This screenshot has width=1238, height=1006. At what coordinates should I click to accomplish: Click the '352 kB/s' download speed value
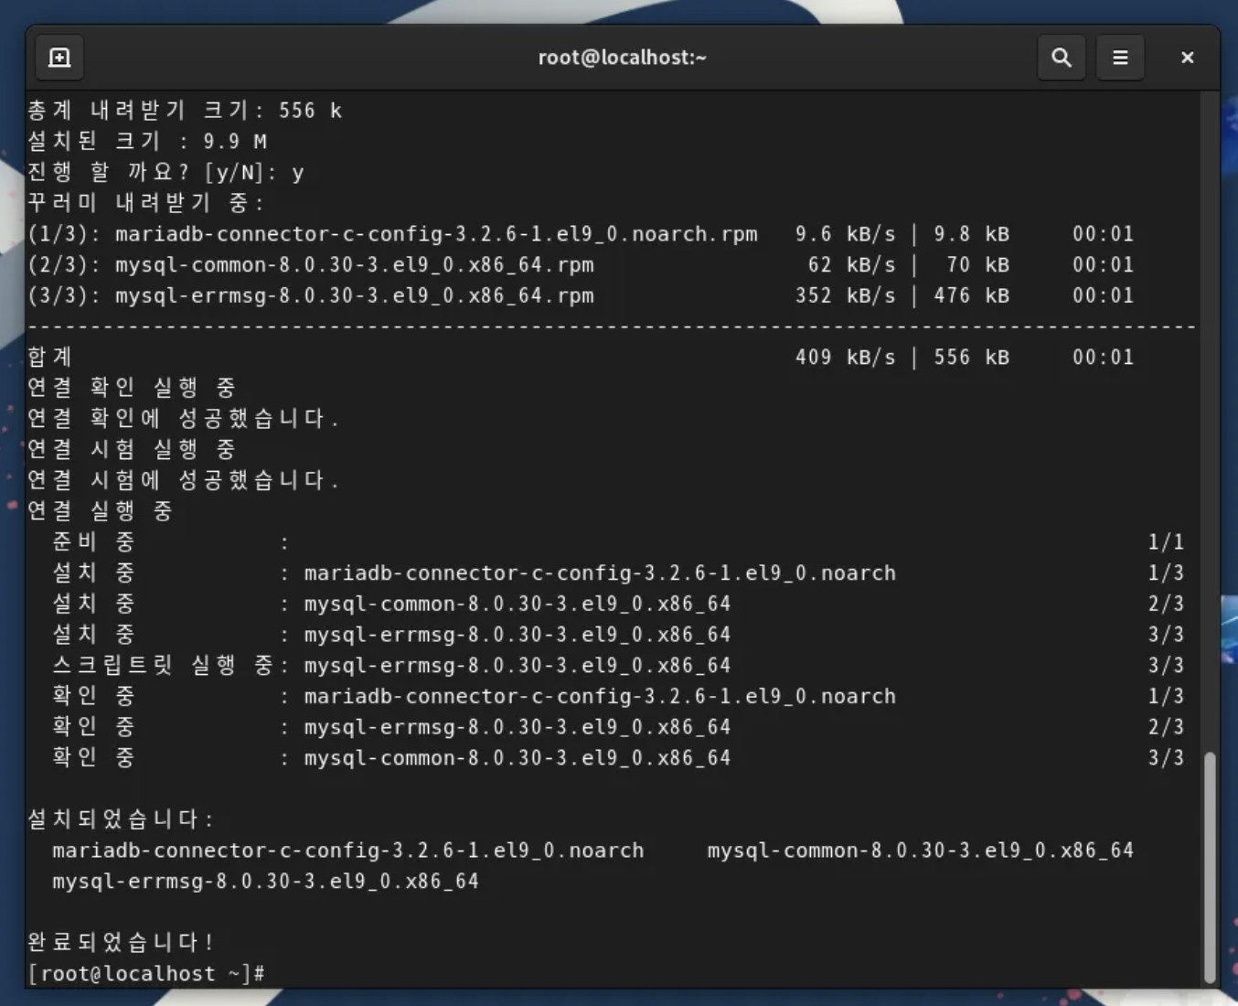pyautogui.click(x=845, y=295)
